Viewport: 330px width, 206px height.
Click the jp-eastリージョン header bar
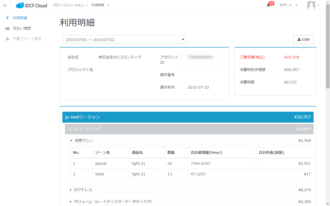[188, 117]
